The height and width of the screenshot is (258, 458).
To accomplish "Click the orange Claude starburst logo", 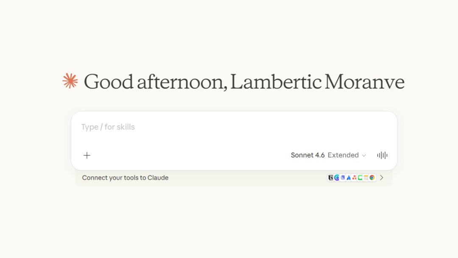I will (70, 81).
